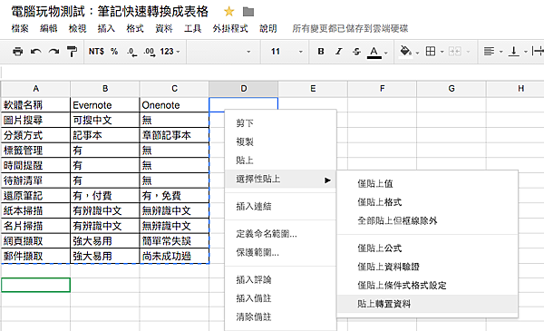Open the 工具 menu
544x331 pixels.
[x=192, y=28]
